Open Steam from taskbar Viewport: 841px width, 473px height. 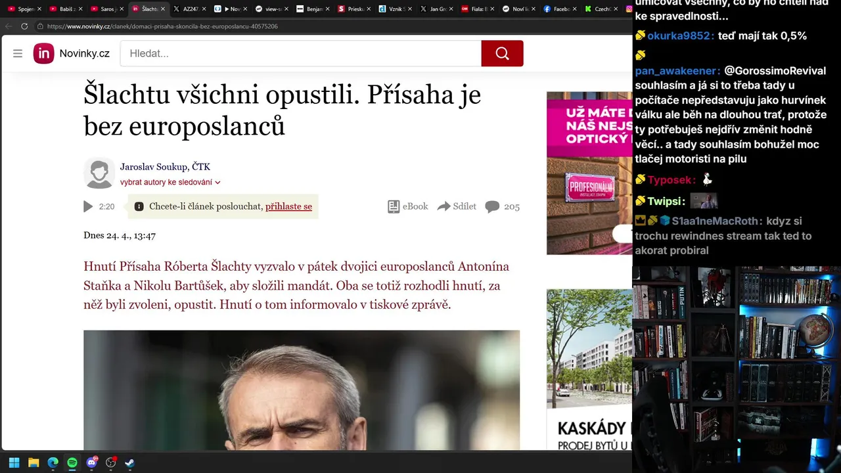pos(130,462)
